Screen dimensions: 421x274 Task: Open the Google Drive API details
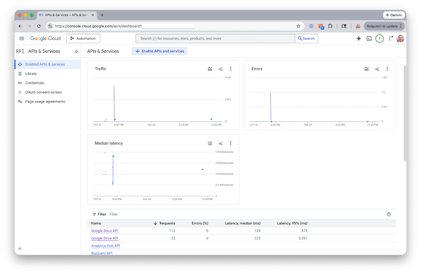tap(104, 238)
